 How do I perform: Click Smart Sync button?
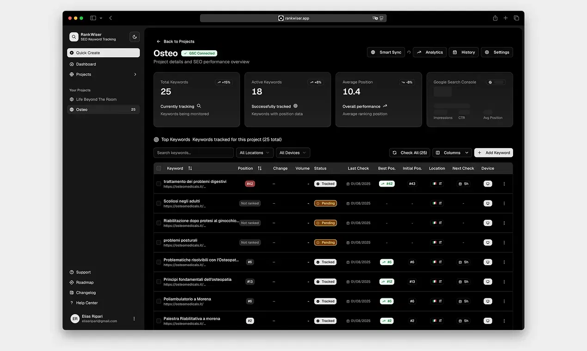386,52
